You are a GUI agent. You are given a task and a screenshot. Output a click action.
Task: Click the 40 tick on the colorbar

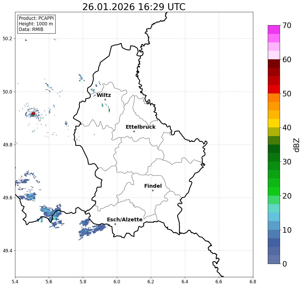(287, 128)
